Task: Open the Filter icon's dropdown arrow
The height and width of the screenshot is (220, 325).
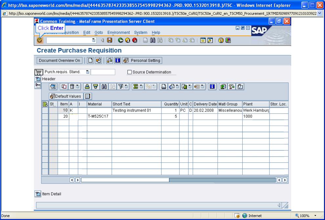Action: [126, 86]
